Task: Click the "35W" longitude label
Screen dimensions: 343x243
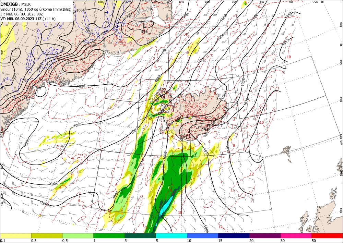Action: click(100, 2)
